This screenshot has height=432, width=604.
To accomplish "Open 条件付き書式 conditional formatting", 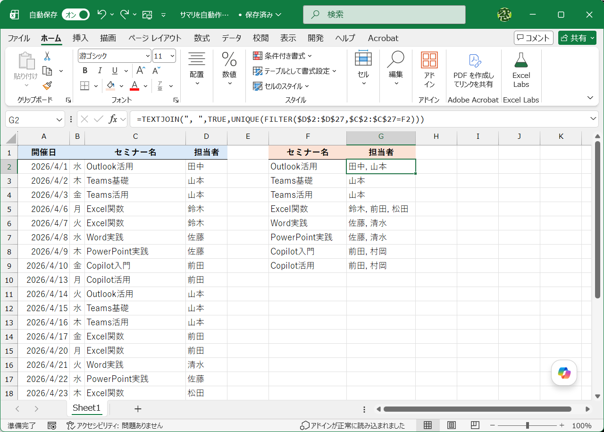I will (282, 56).
